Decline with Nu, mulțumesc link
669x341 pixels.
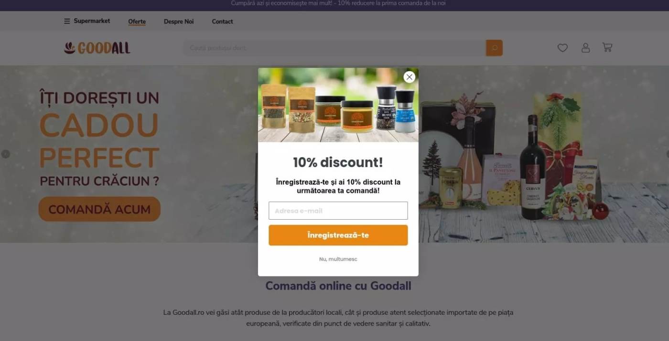(x=338, y=259)
